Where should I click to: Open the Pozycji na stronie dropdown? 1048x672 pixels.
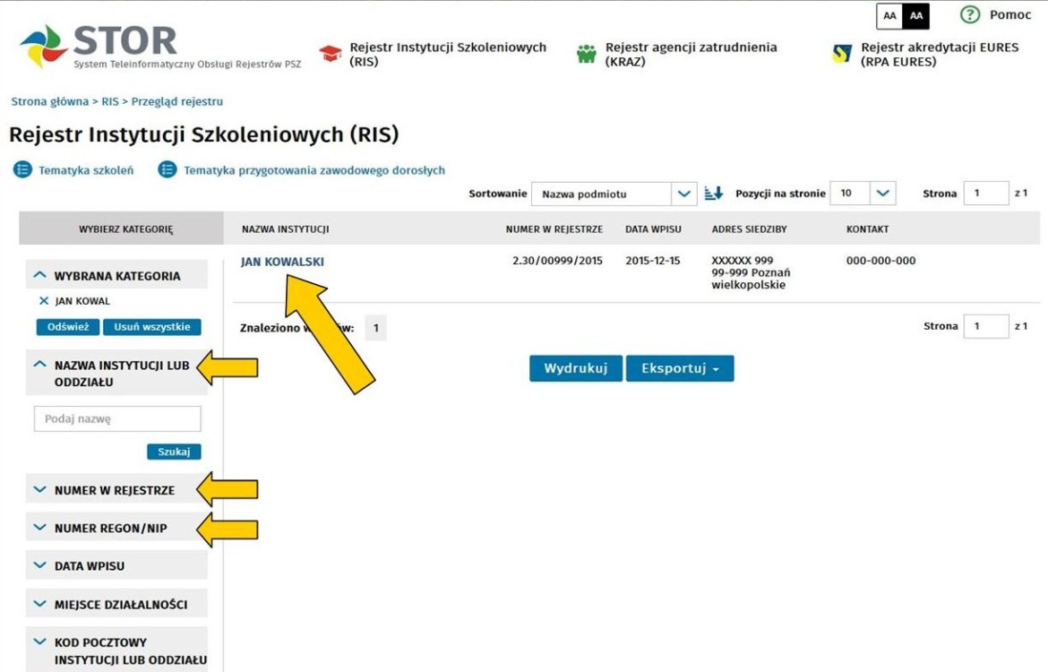click(863, 194)
